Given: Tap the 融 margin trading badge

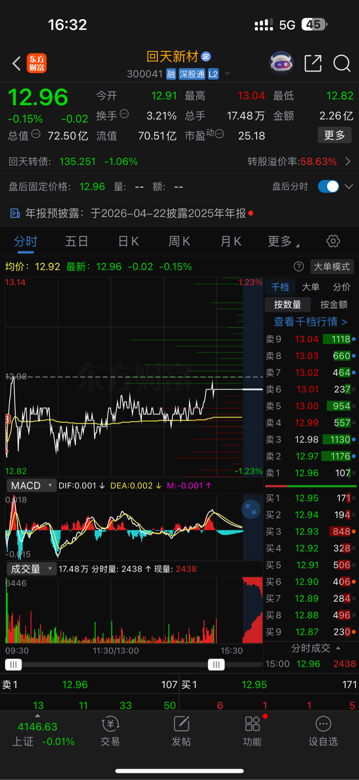Looking at the screenshot, I should pyautogui.click(x=171, y=74).
